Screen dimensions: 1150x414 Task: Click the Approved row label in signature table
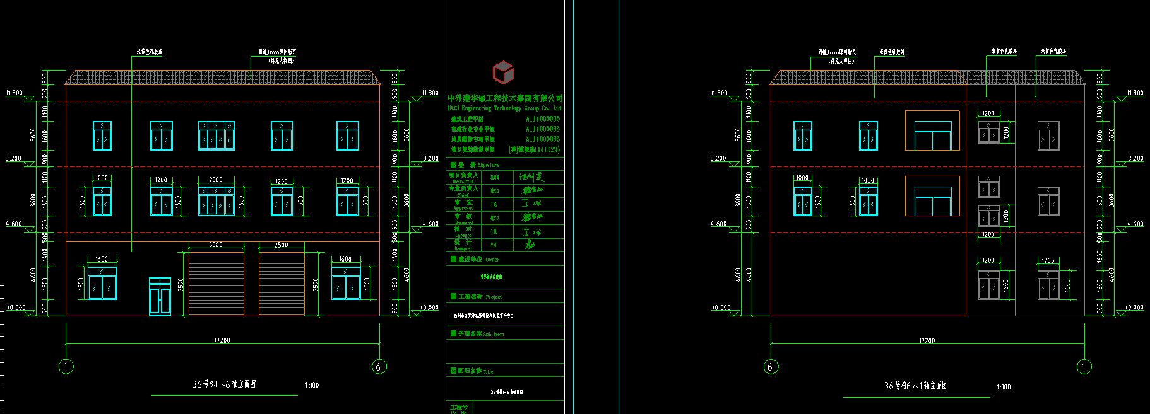pyautogui.click(x=463, y=205)
